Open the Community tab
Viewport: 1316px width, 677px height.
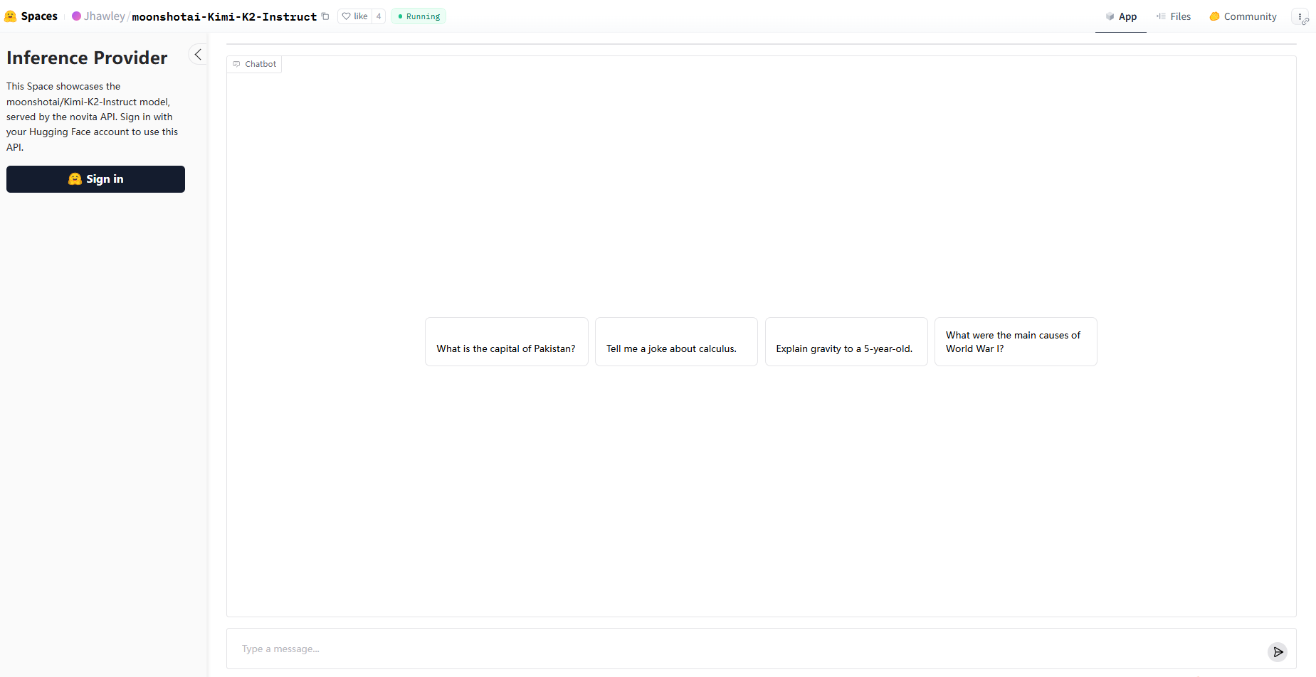click(x=1243, y=16)
